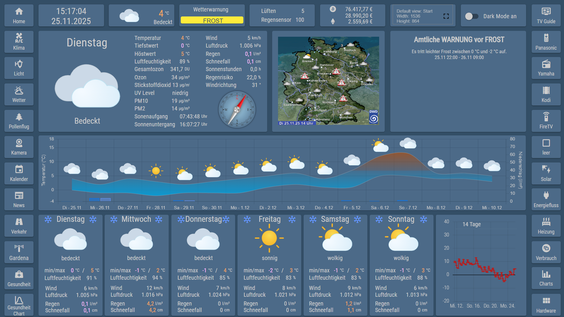Click the 'So - 7.12' chart axis label
The width and height of the screenshot is (564, 317).
(x=408, y=207)
